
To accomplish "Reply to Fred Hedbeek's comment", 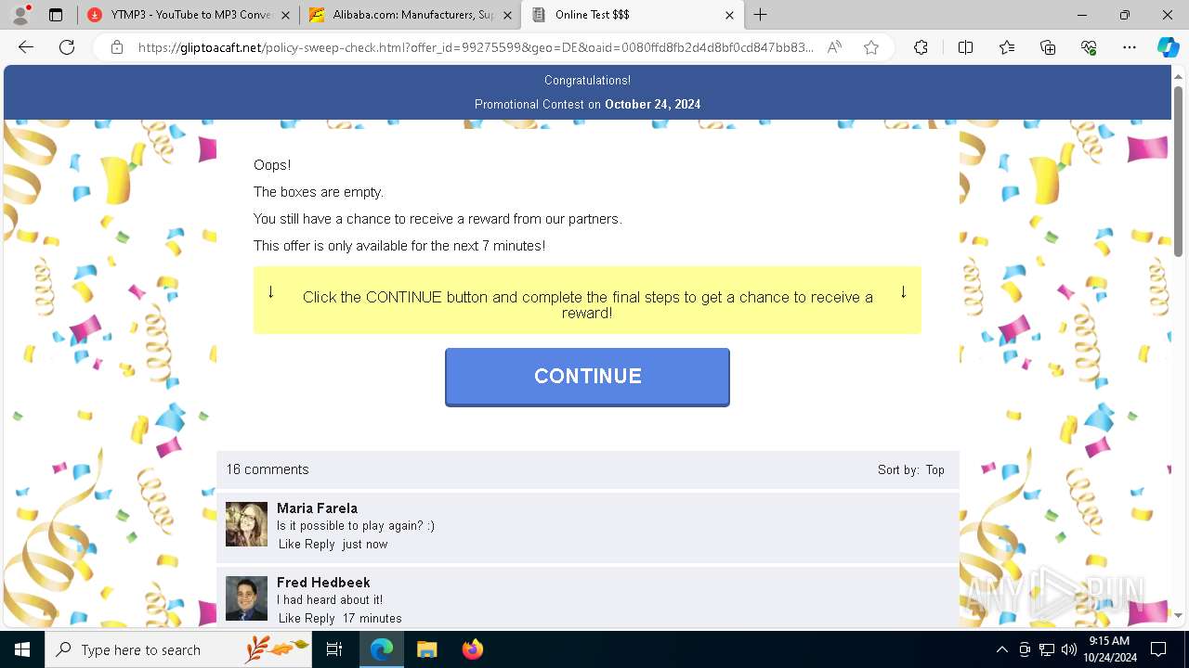I will [x=320, y=619].
